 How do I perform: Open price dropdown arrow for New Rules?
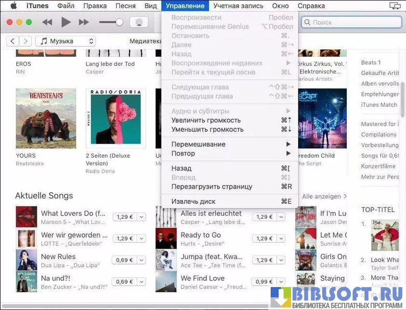[141, 260]
